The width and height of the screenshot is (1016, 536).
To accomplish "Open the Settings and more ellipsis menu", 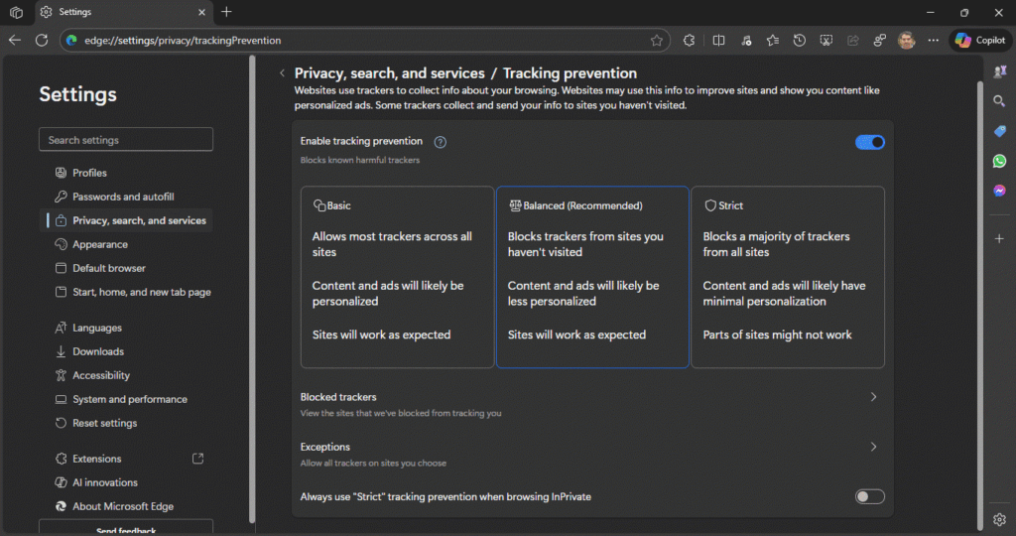I will (933, 40).
